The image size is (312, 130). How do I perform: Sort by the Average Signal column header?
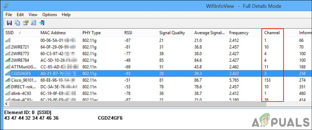click(209, 33)
